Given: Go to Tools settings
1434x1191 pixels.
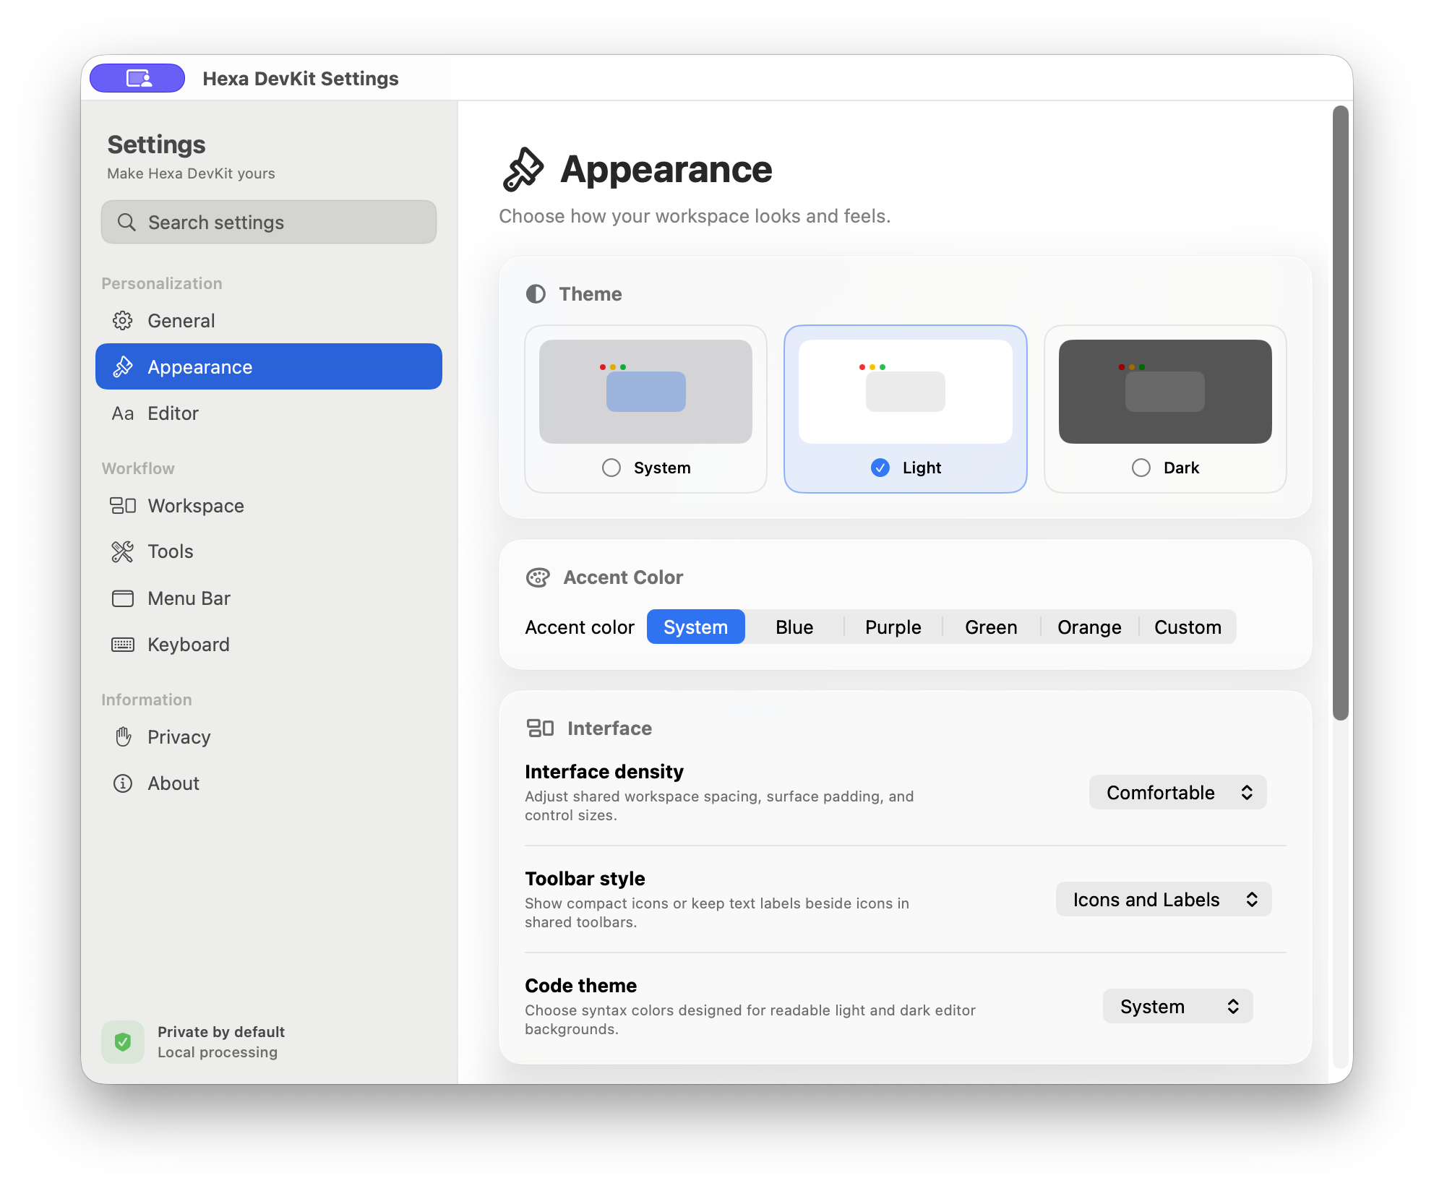Looking at the screenshot, I should [x=269, y=552].
